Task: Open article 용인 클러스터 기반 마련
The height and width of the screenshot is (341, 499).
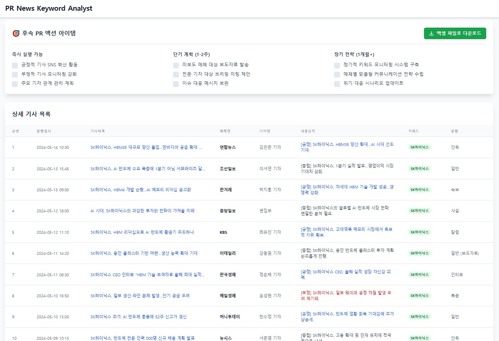Action: (x=144, y=253)
